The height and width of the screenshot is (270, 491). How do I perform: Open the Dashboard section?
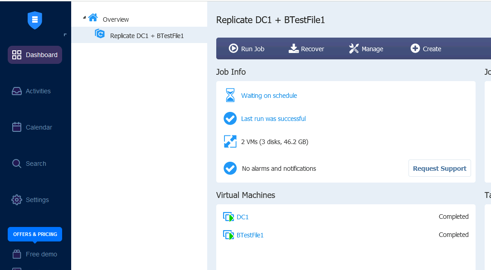pyautogui.click(x=35, y=55)
